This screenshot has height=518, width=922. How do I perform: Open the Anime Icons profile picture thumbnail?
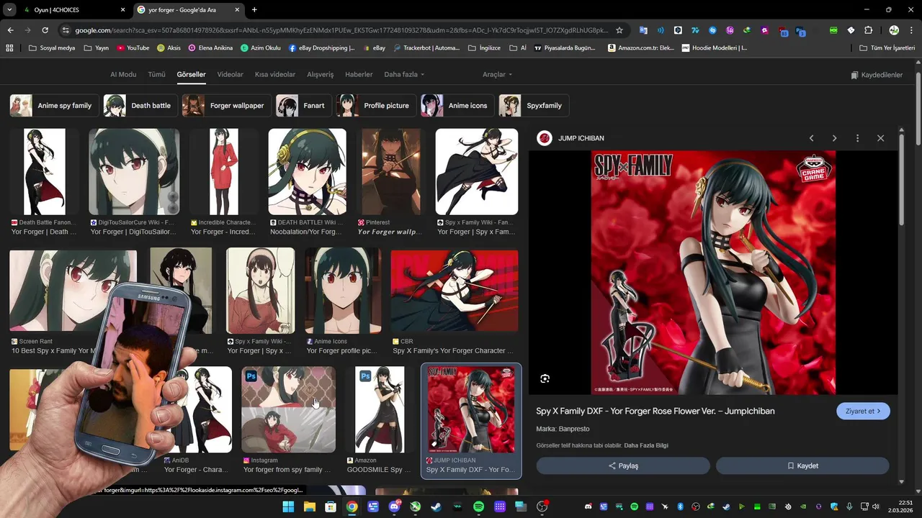pyautogui.click(x=343, y=291)
